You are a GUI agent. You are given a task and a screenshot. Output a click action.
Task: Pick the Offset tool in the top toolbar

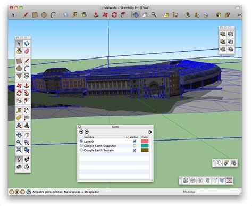point(123,15)
